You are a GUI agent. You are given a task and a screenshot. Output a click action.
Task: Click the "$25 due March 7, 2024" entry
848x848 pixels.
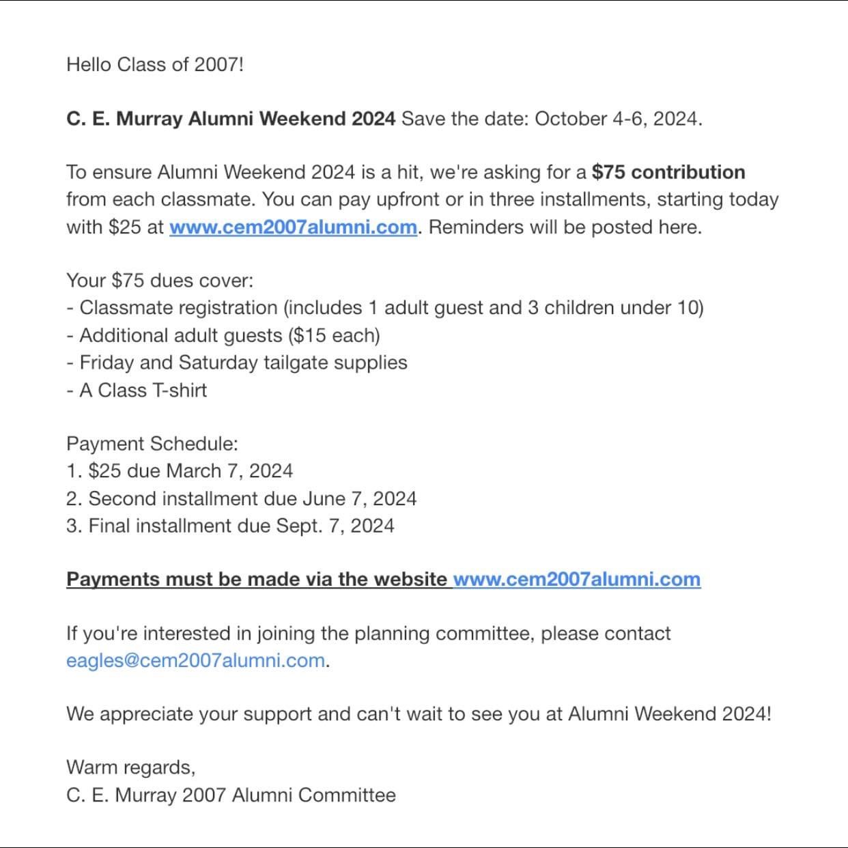click(180, 471)
